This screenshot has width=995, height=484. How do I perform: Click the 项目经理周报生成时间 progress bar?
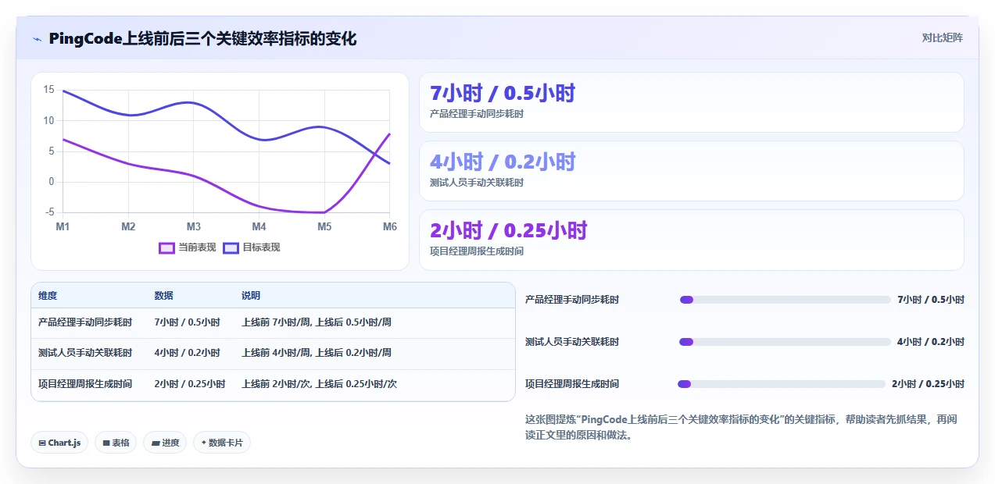coord(782,384)
